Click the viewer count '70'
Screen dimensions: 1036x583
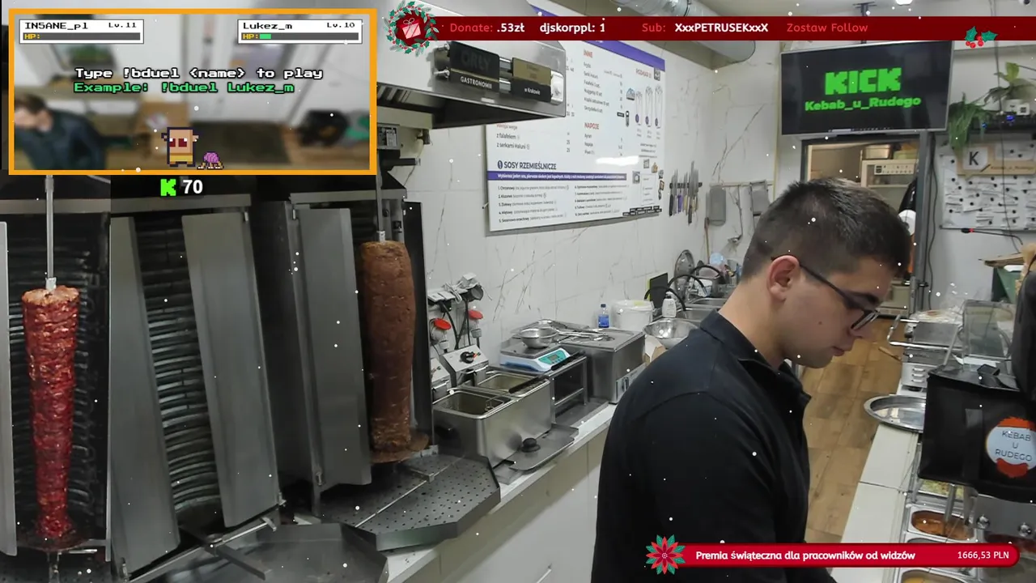tap(193, 187)
